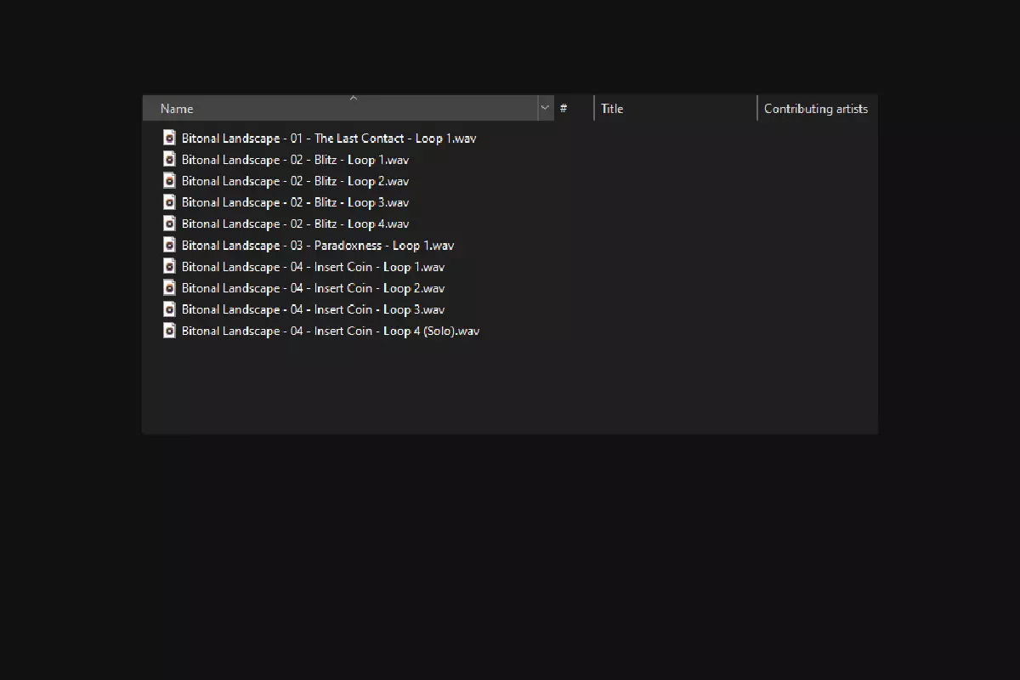Image resolution: width=1020 pixels, height=680 pixels.
Task: Select 'Bitonal Landscape - 04 - Insert Coin - Loop 2.wav'
Action: coord(313,287)
